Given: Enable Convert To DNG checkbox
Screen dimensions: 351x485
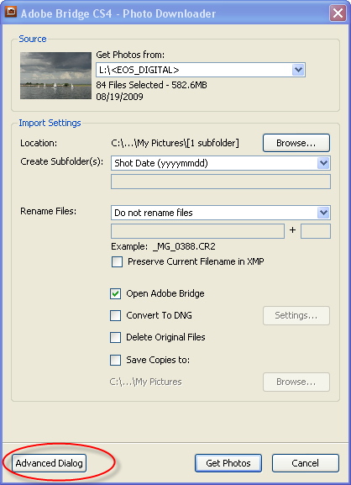Looking at the screenshot, I should 116,316.
